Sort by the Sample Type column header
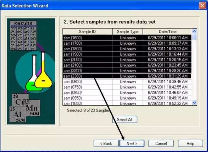 tap(127, 31)
